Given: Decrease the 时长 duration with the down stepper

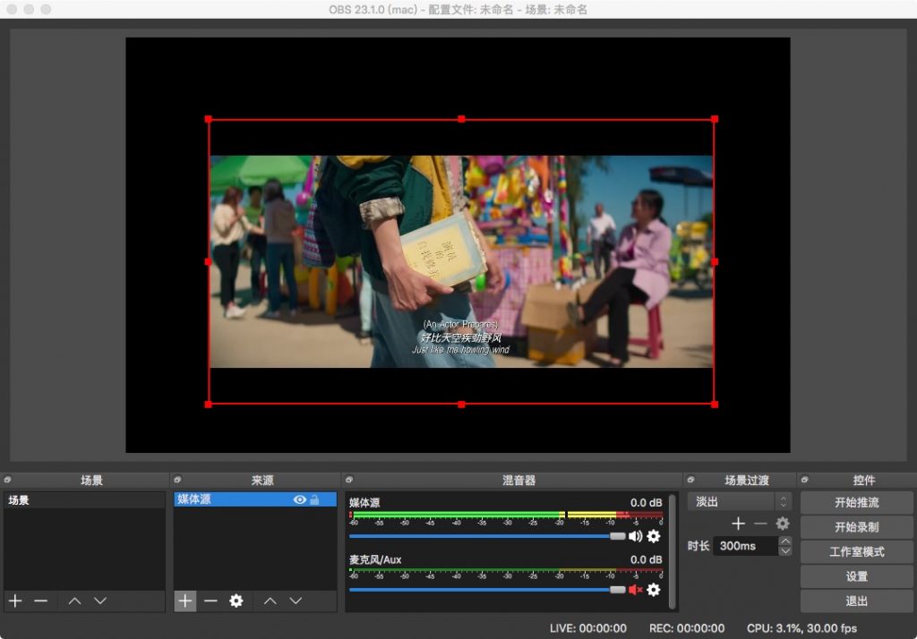Looking at the screenshot, I should 785,550.
